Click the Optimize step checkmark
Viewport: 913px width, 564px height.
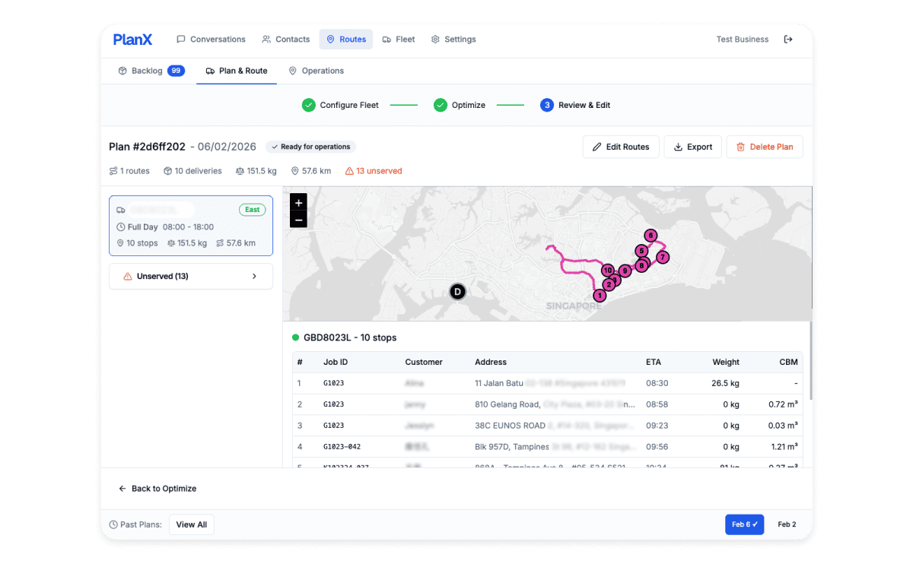[440, 105]
